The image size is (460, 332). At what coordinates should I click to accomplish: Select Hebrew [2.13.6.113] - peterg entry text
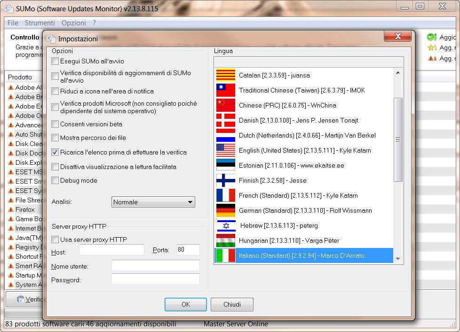[x=279, y=225]
